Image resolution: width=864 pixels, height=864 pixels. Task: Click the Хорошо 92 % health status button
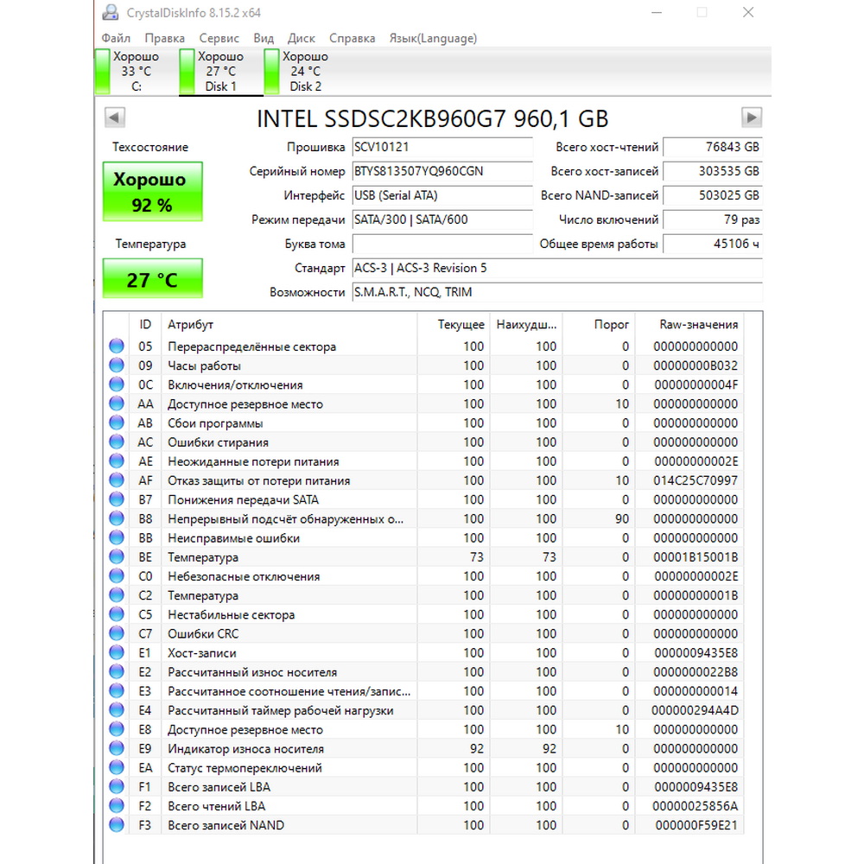click(x=152, y=191)
